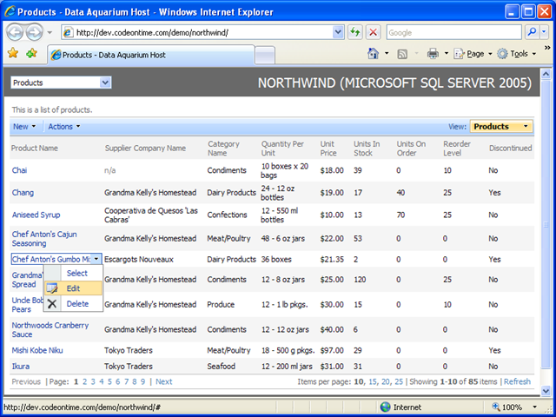Screen dimensions: 556x417
Task: Click the Next page link
Action: (x=164, y=382)
